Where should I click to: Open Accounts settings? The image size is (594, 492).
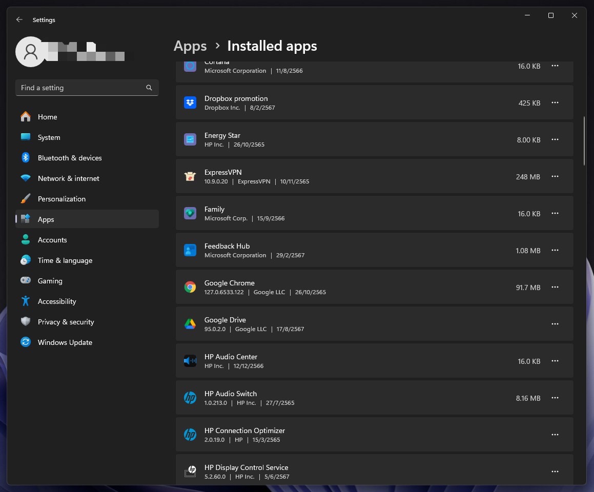pyautogui.click(x=87, y=240)
